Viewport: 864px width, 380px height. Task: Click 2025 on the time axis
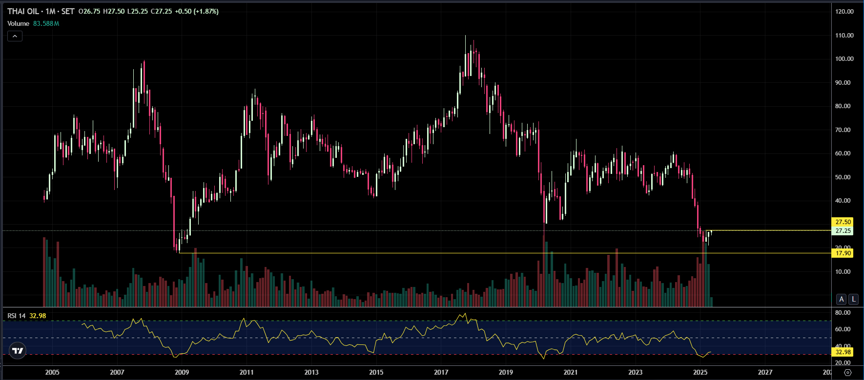700,372
